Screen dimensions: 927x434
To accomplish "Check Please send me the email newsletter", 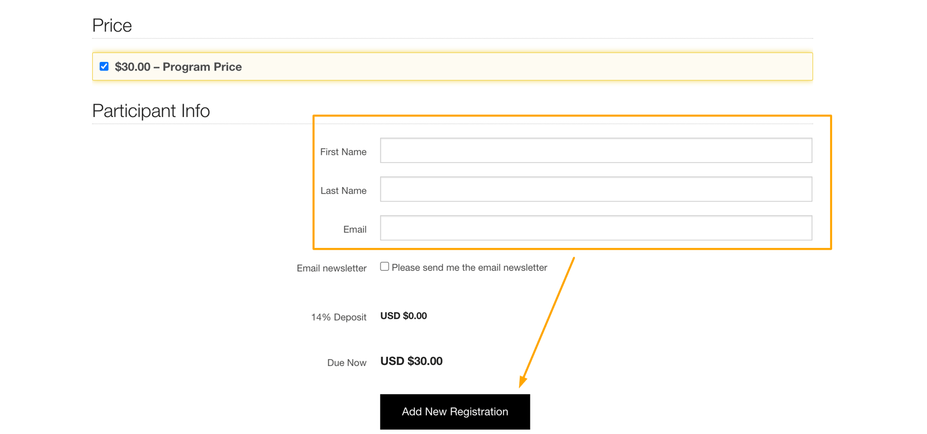I will coord(384,265).
